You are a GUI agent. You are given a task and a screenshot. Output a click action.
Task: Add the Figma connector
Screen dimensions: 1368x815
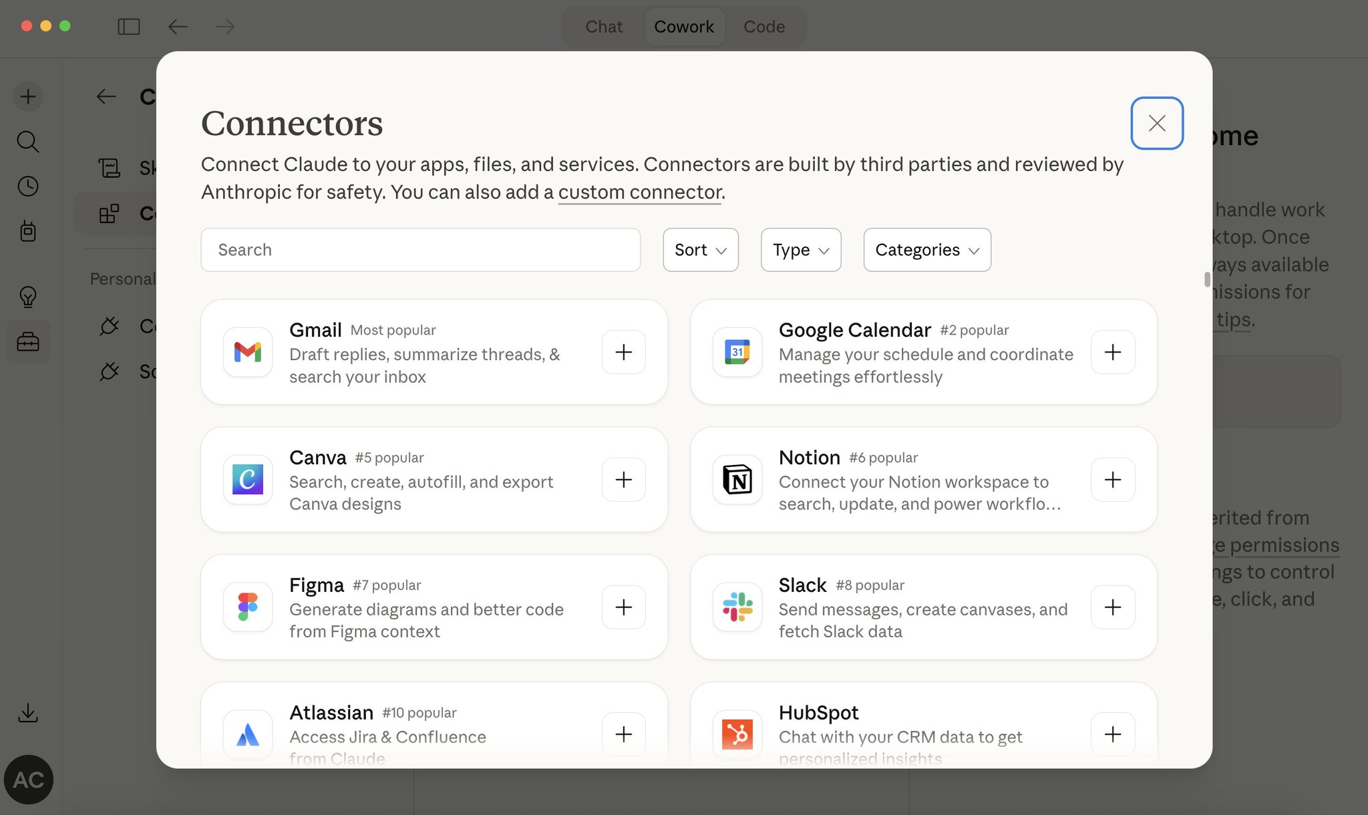(x=623, y=607)
